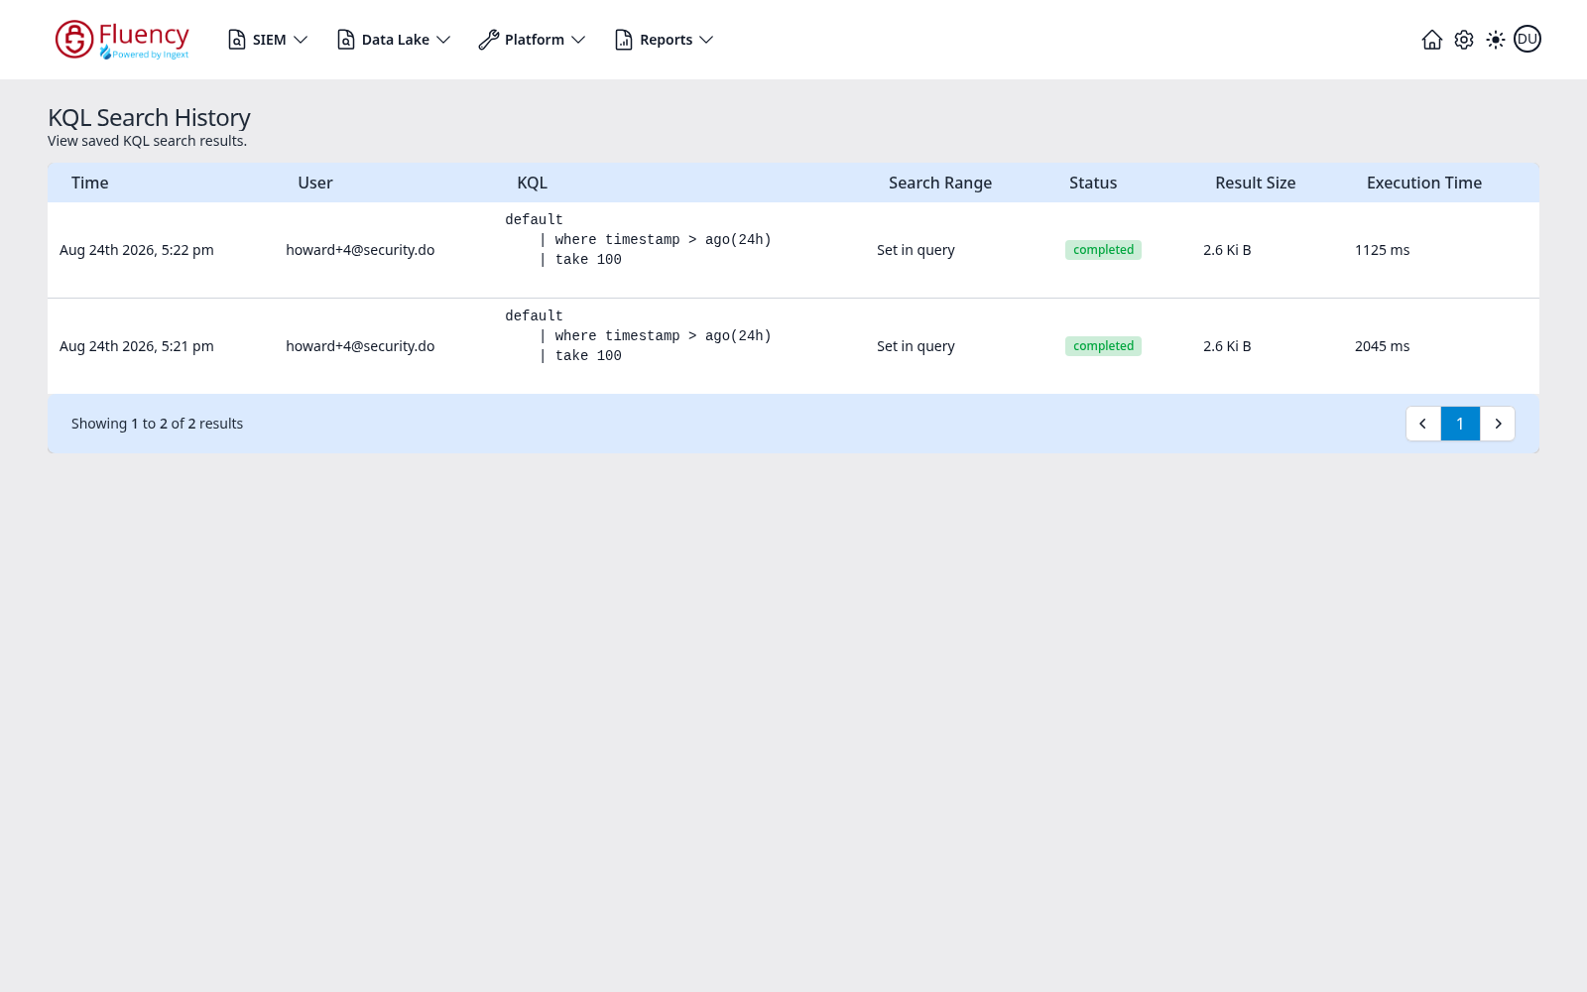Click the Reports chart document icon
1587x992 pixels.
[x=624, y=40]
